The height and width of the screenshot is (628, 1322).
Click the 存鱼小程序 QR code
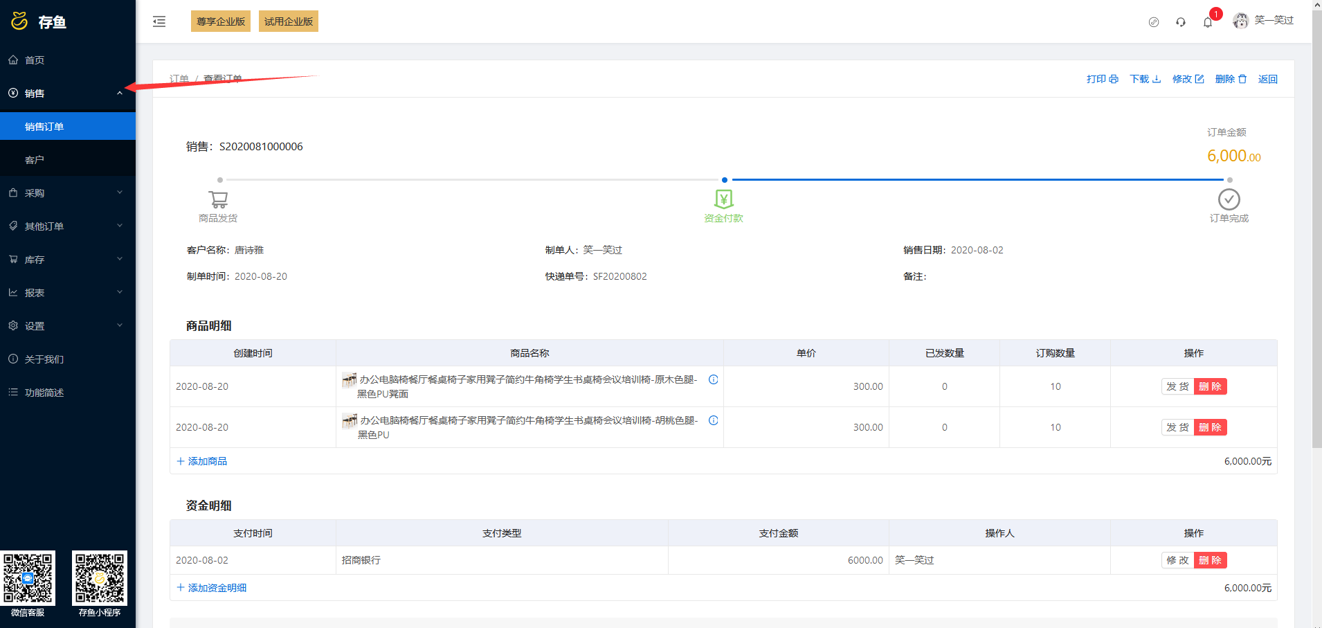point(100,578)
